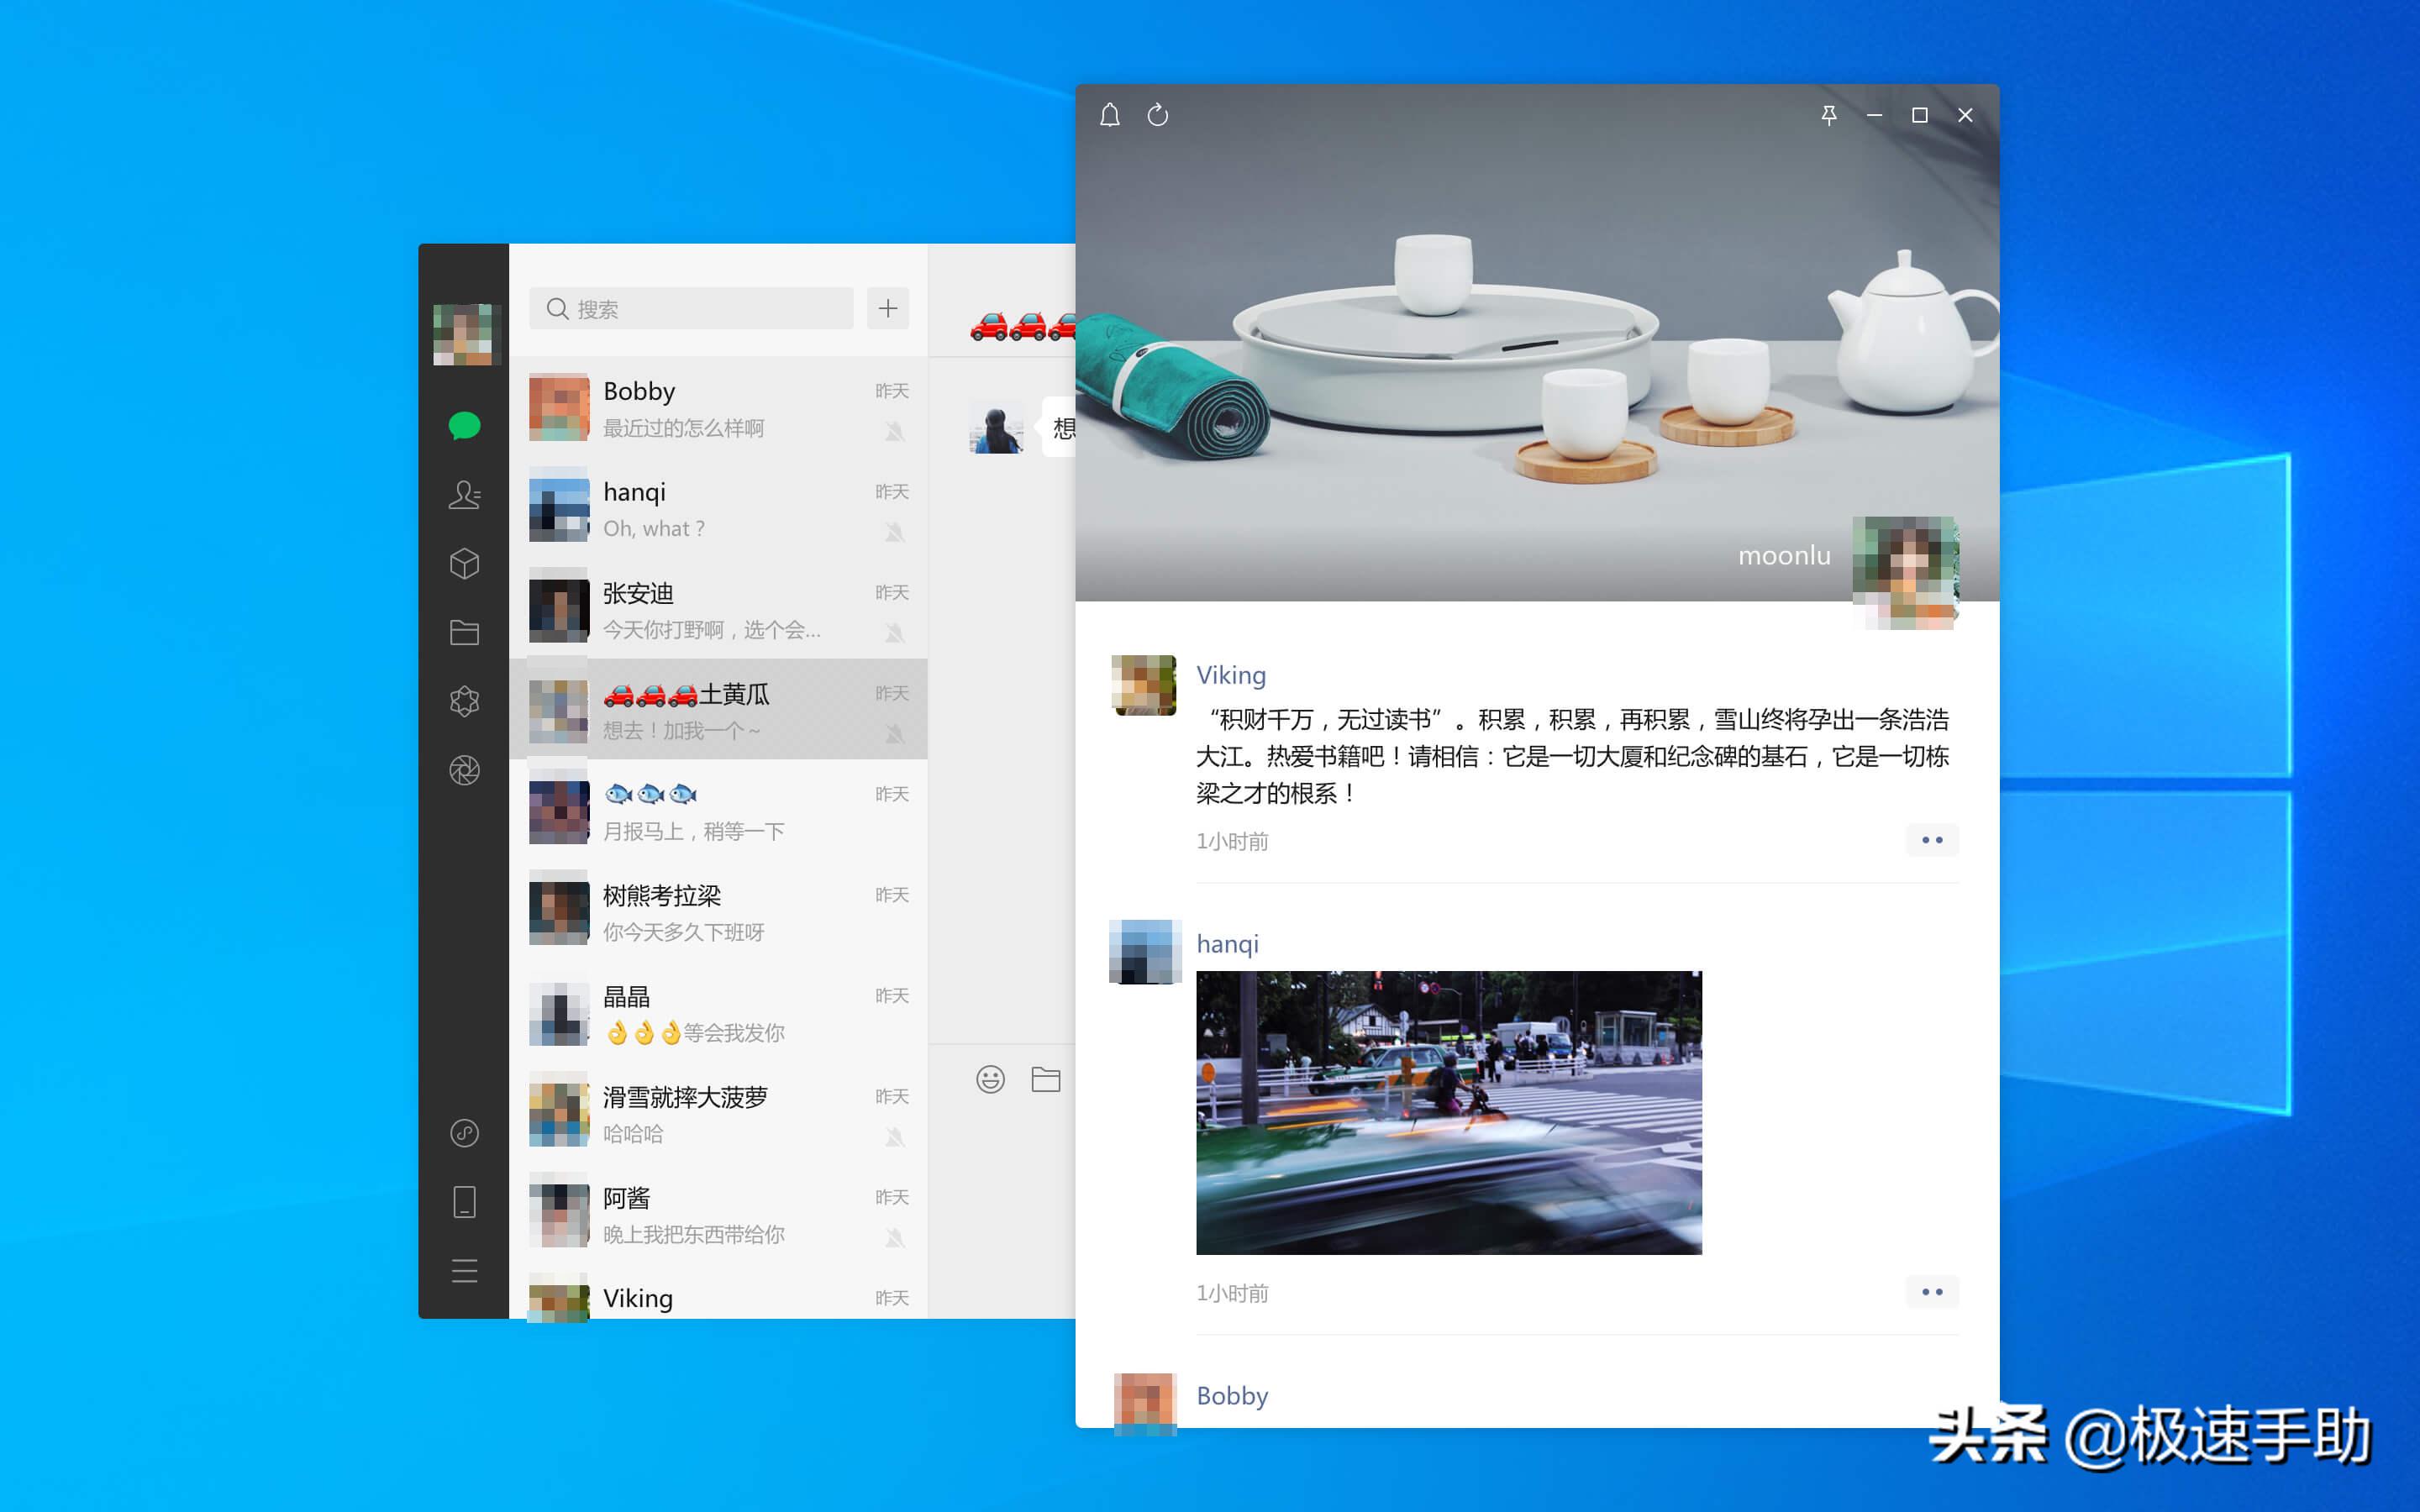Screen dimensions: 2420x1512
Task: Click the notification bell in the Moments window
Action: (x=1109, y=114)
